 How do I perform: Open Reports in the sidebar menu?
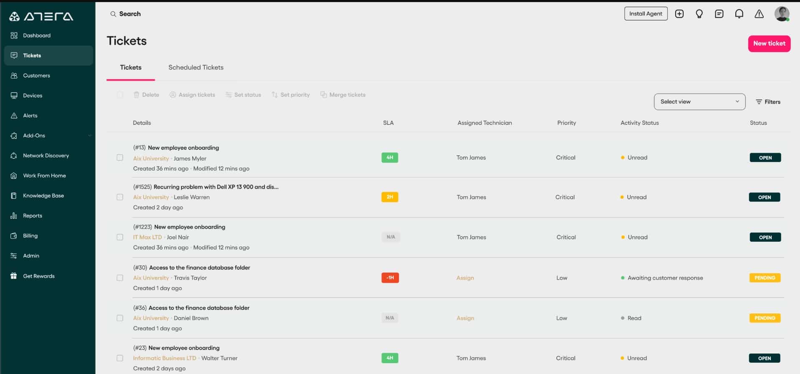[33, 216]
